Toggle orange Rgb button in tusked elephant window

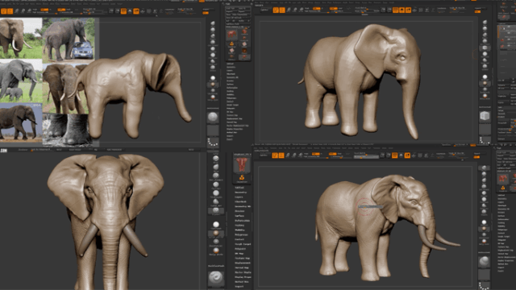[316, 154]
